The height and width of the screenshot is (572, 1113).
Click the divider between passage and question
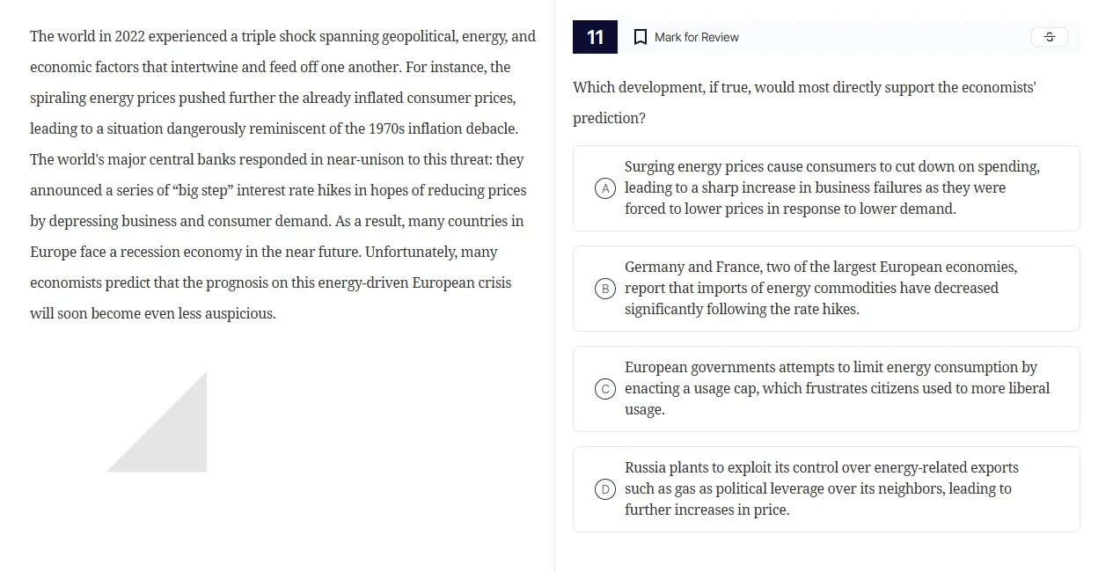[555, 286]
